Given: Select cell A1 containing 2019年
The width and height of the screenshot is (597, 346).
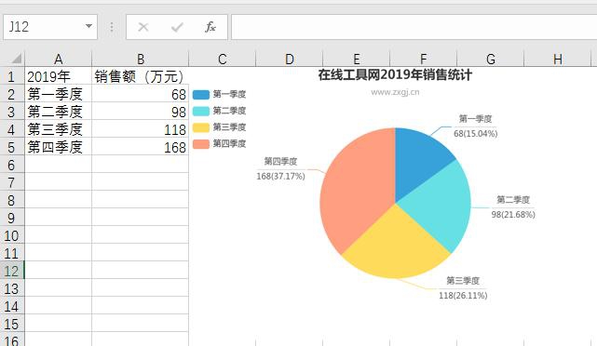Looking at the screenshot, I should (x=59, y=76).
